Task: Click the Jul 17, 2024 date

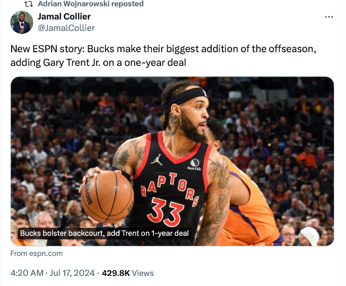Action: 72,273
